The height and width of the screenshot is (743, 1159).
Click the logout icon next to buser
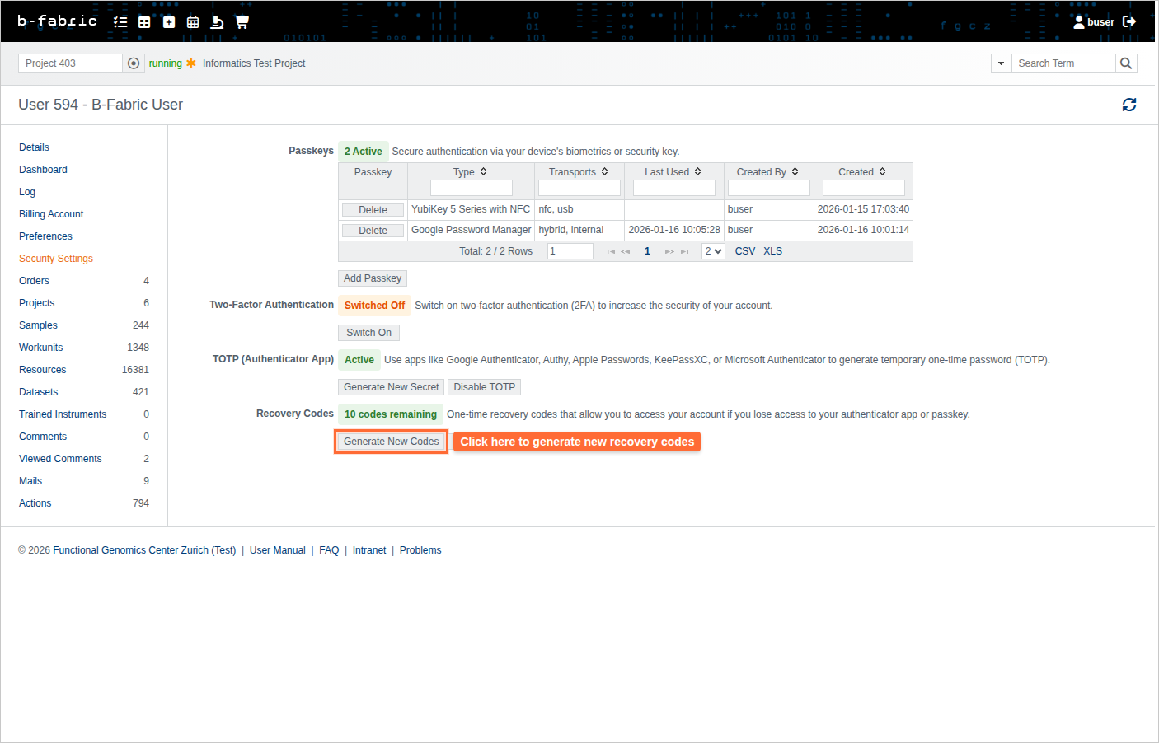pos(1129,21)
